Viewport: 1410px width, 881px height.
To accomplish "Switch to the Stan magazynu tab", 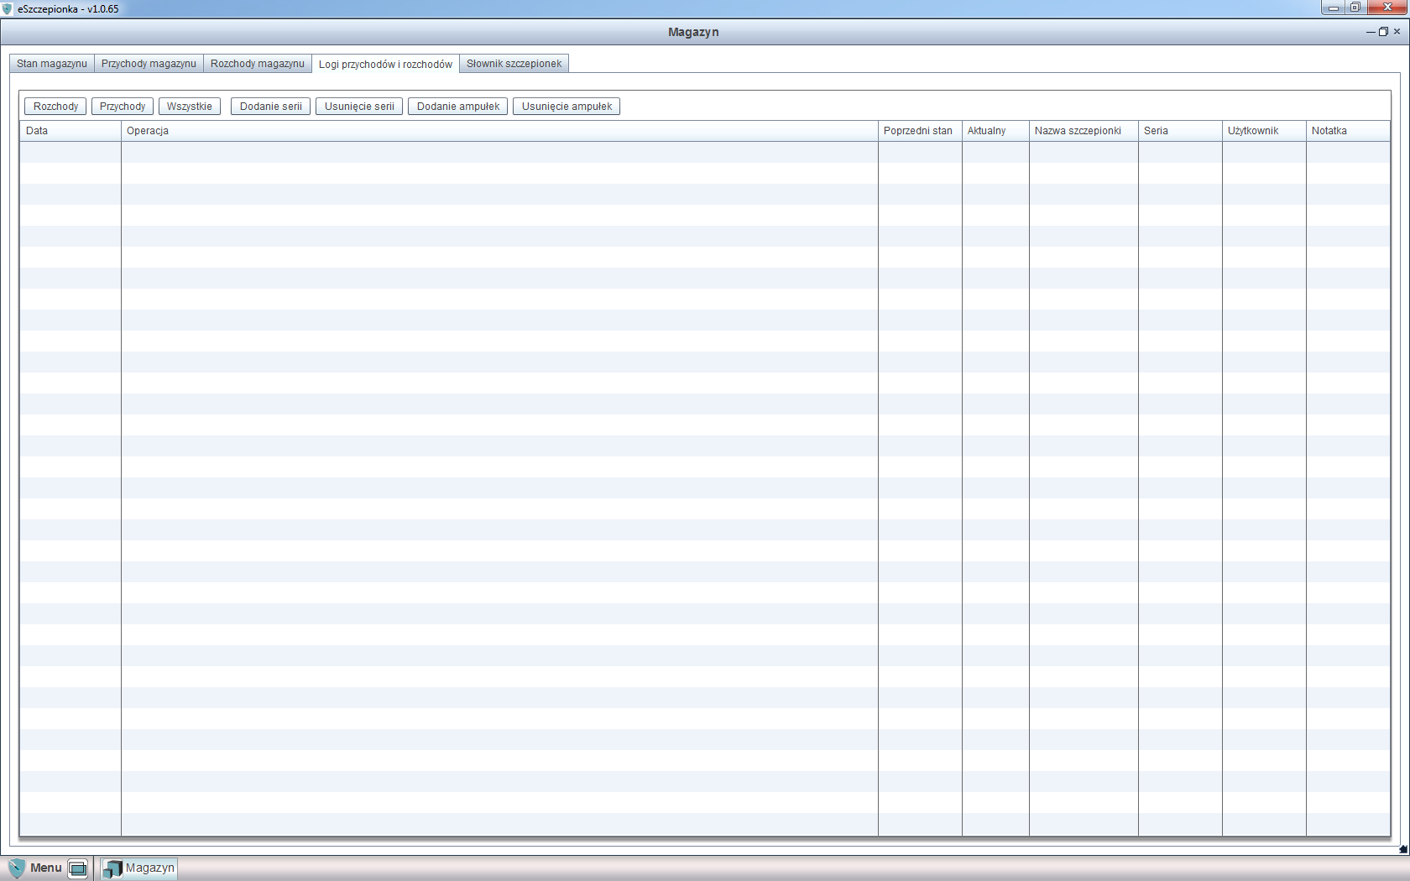I will [52, 64].
